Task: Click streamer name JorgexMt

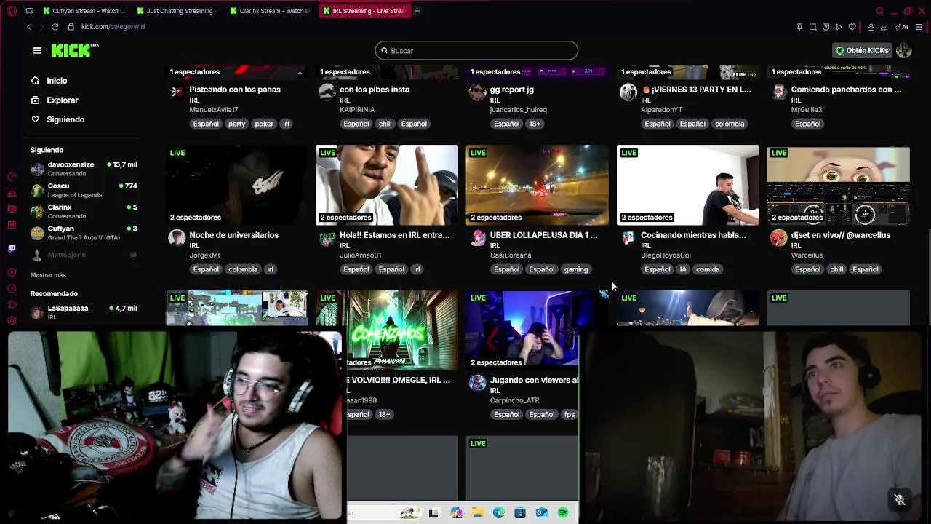Action: click(204, 255)
